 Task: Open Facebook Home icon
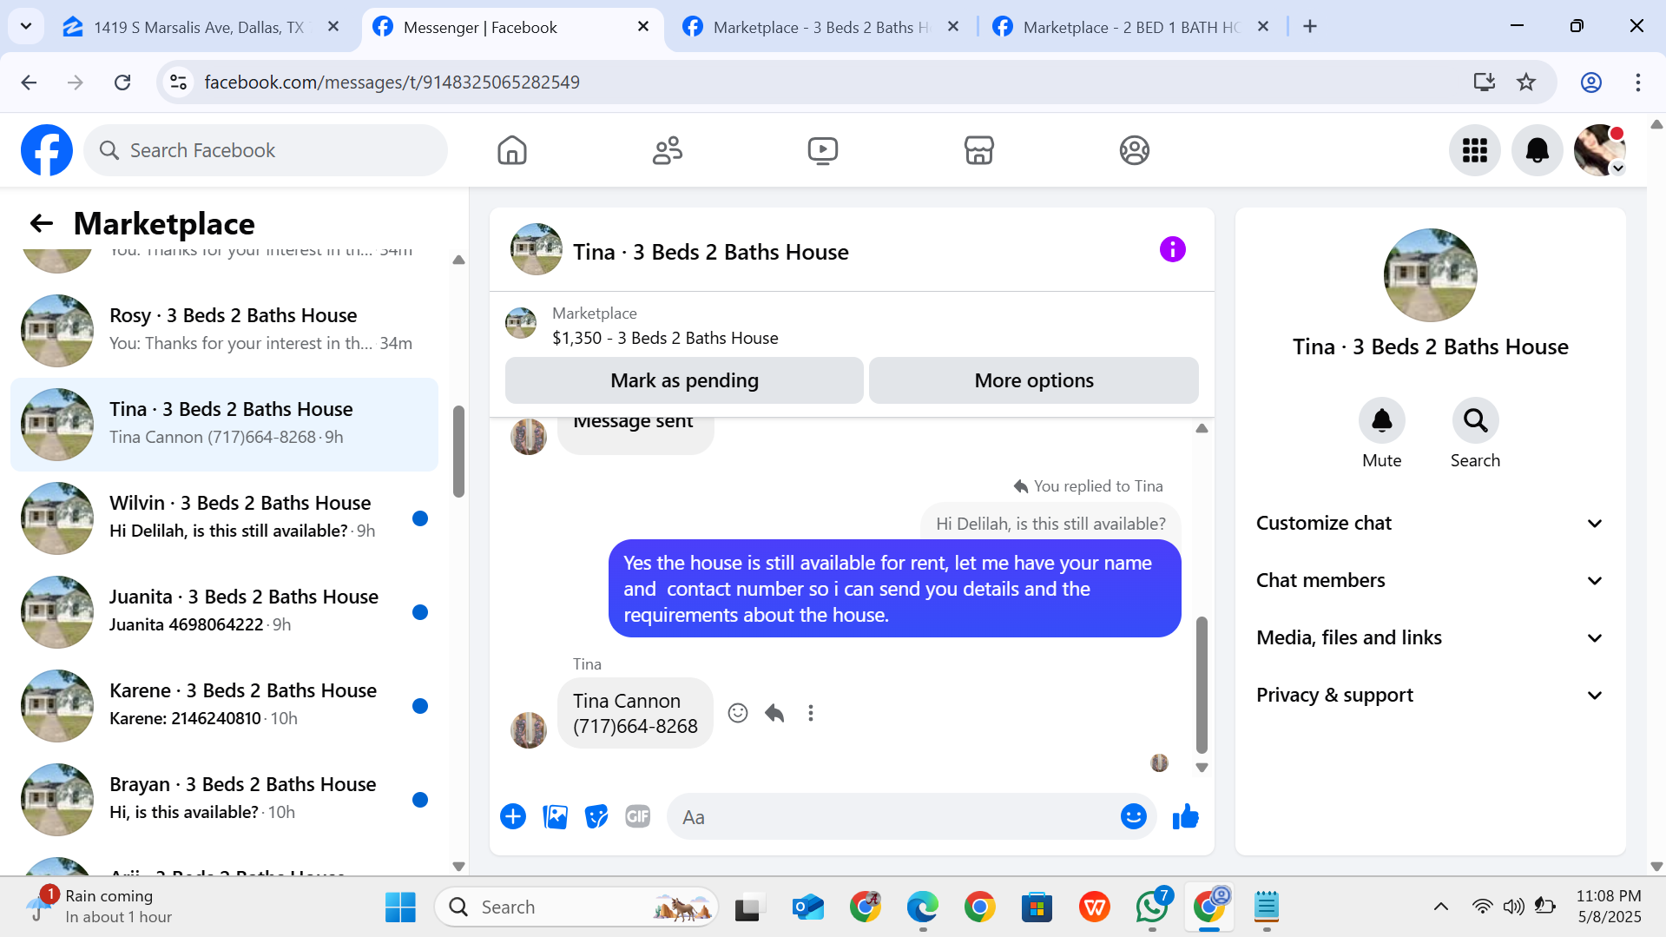coord(512,150)
